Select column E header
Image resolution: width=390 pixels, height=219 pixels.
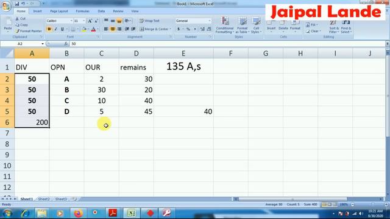[x=183, y=54]
